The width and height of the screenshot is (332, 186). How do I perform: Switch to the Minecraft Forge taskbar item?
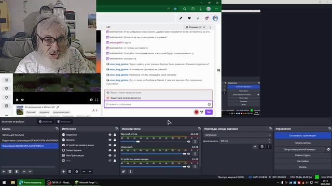click(x=87, y=182)
